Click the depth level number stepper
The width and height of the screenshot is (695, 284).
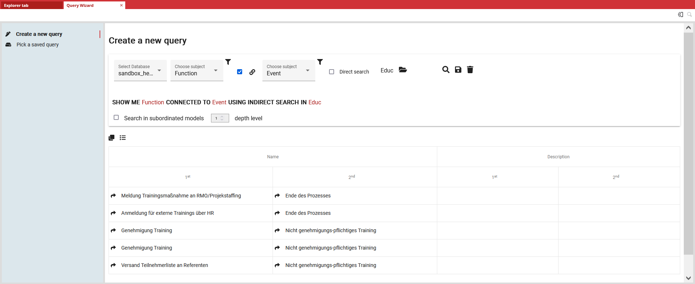220,118
